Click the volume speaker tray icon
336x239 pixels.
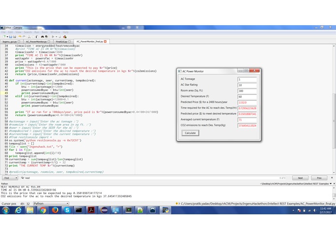(x=315, y=210)
